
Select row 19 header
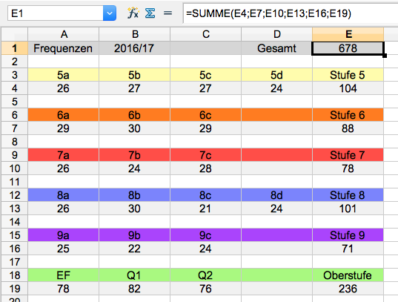[15, 289]
